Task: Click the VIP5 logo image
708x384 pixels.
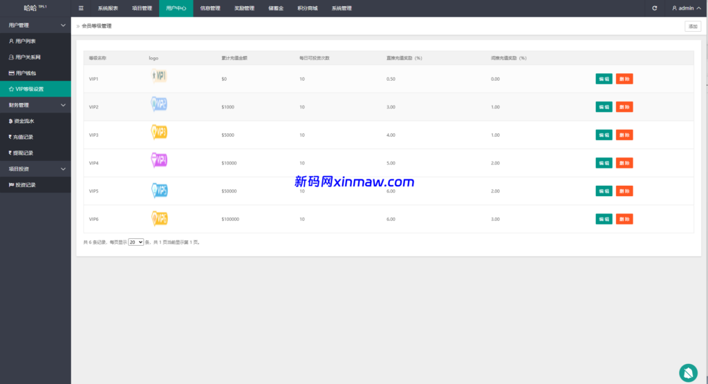Action: 159,191
